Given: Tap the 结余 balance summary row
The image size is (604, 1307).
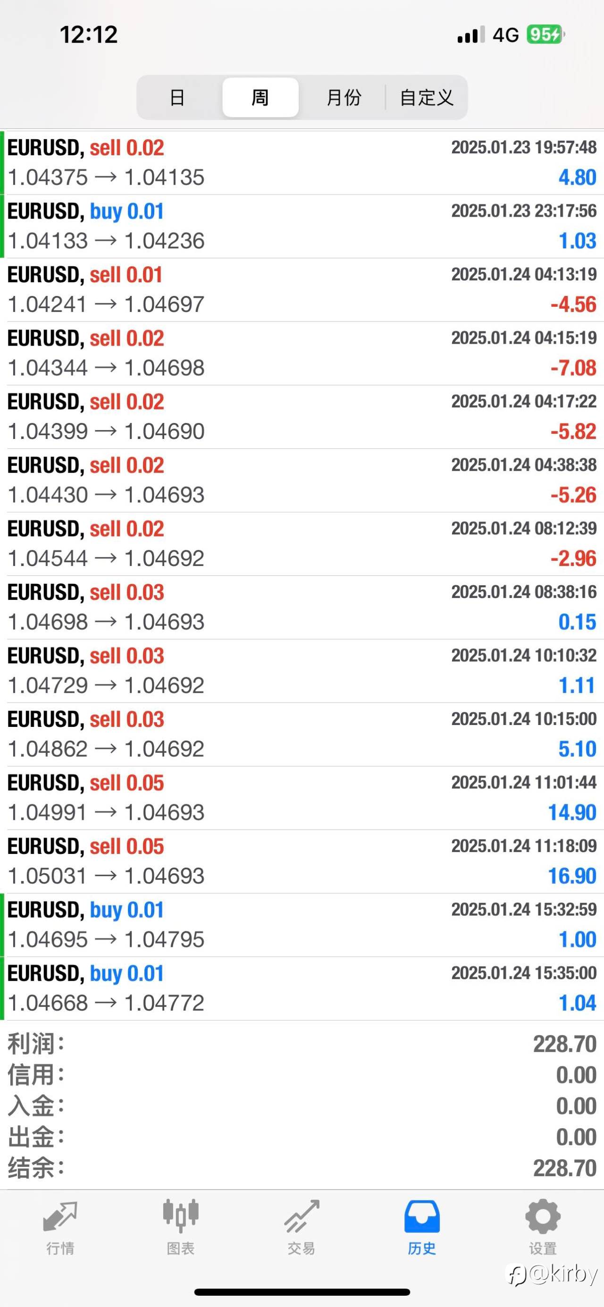Looking at the screenshot, I should pos(302,1168).
